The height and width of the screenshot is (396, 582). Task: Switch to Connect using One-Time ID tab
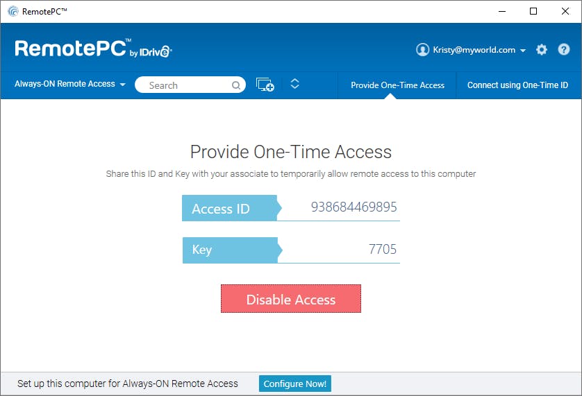517,85
